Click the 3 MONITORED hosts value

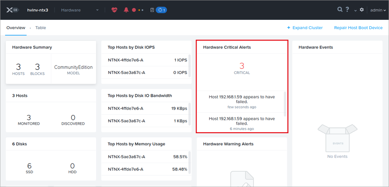[29, 120]
